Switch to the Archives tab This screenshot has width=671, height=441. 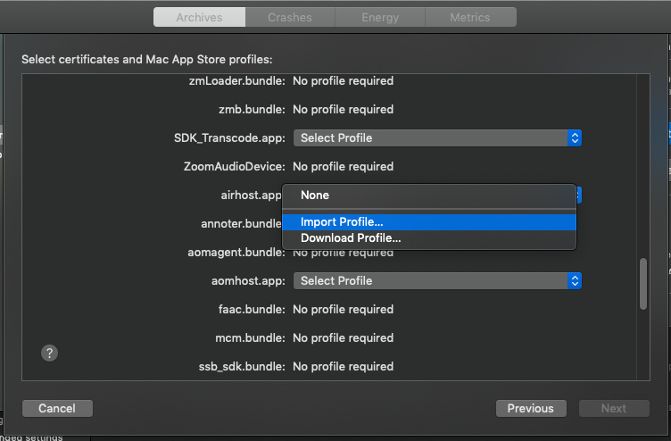tap(199, 17)
